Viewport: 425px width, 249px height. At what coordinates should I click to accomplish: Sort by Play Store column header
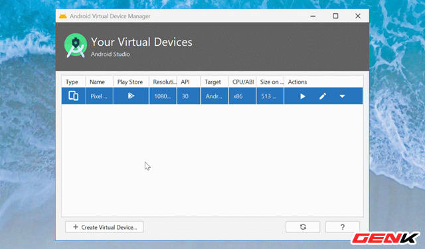click(x=131, y=82)
